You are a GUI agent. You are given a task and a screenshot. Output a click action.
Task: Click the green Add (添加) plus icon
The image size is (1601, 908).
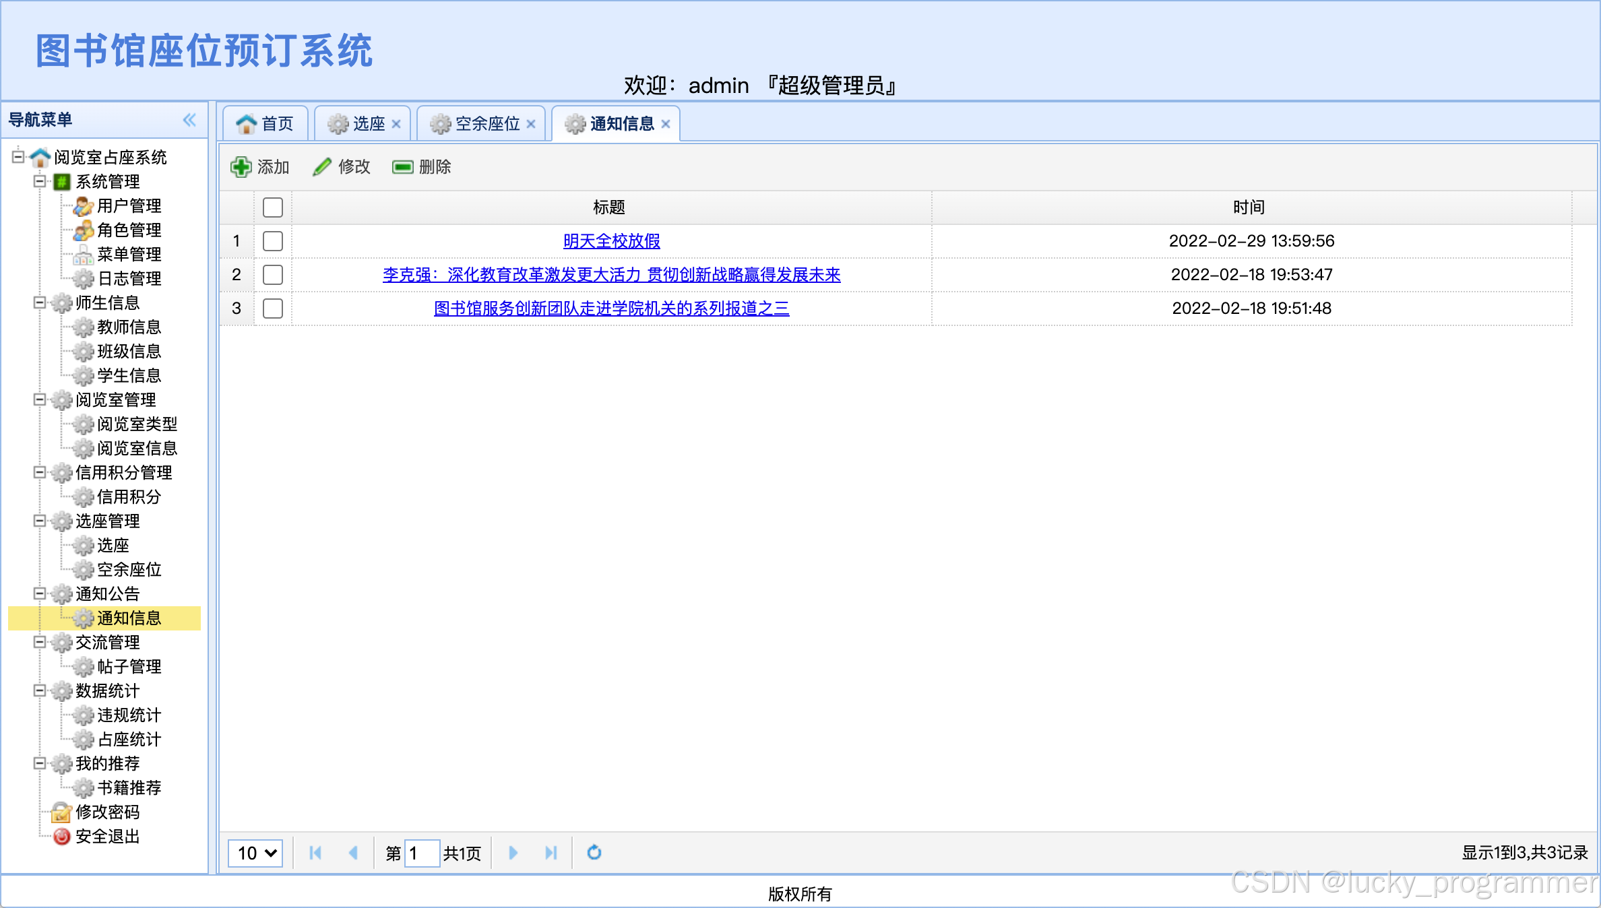tap(241, 167)
